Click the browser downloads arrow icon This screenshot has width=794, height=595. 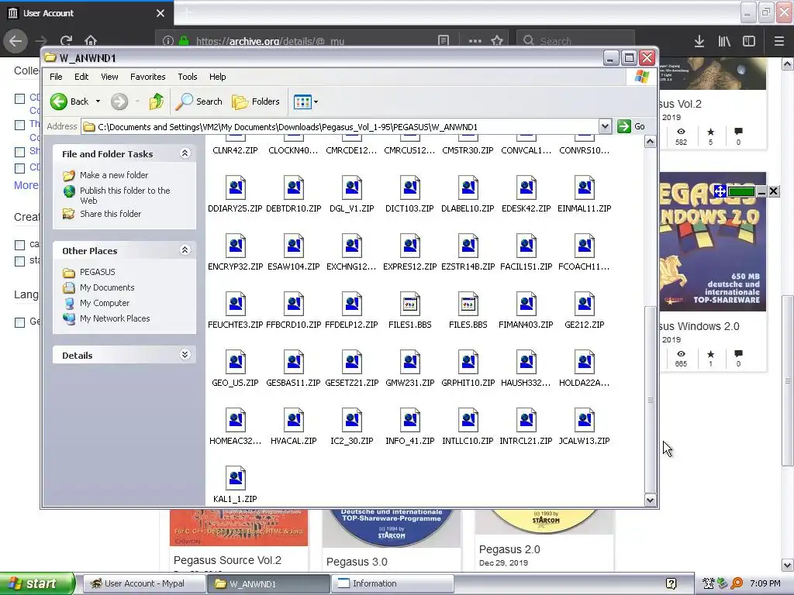(x=699, y=41)
